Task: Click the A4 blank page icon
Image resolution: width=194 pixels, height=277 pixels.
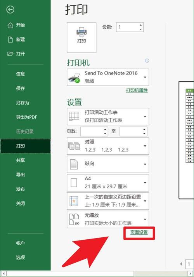Action: [74, 183]
